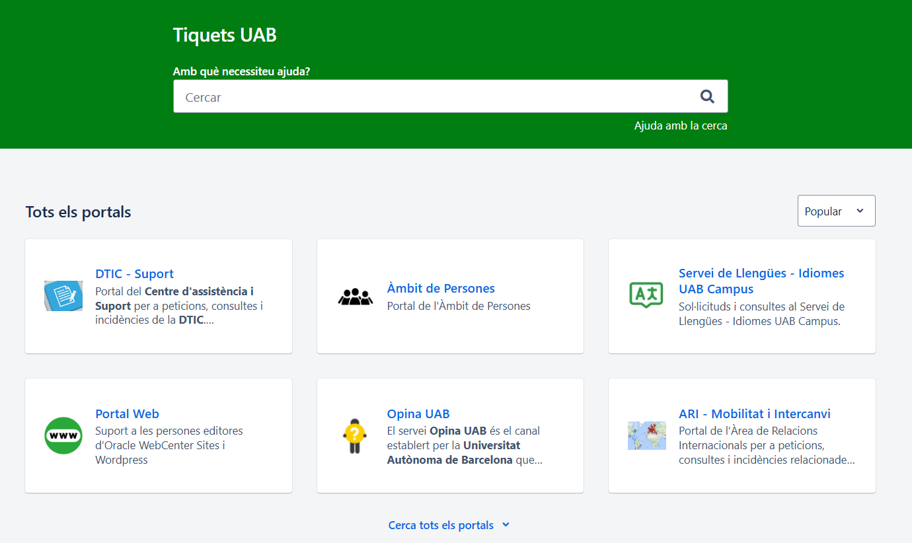Select the green WWW Portal Web icon
912x543 pixels.
click(x=63, y=435)
